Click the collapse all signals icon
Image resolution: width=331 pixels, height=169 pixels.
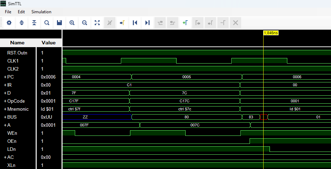[34, 23]
